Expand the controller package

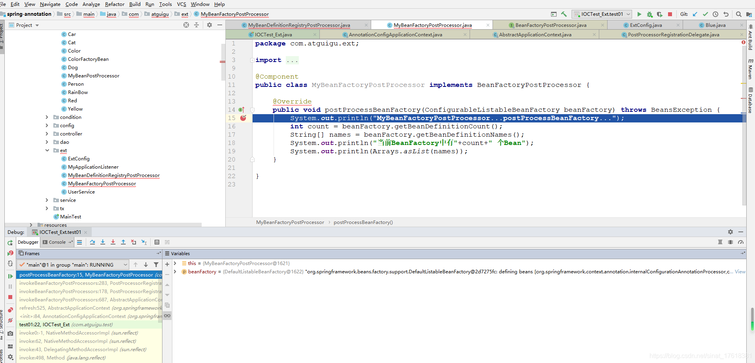[47, 134]
